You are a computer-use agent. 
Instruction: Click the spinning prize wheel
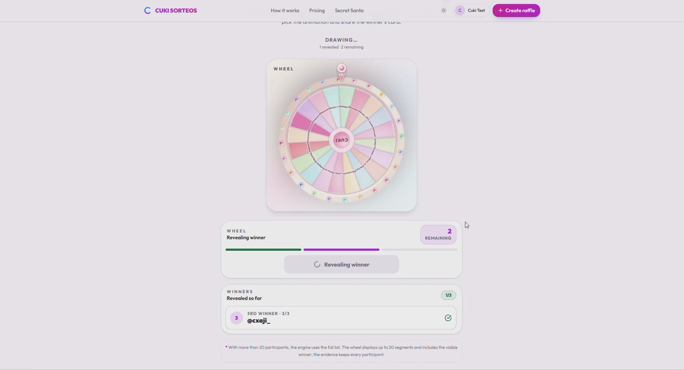pyautogui.click(x=341, y=140)
